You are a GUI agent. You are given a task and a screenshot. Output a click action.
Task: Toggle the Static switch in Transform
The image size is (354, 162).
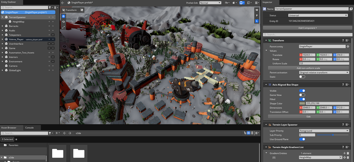point(302,77)
